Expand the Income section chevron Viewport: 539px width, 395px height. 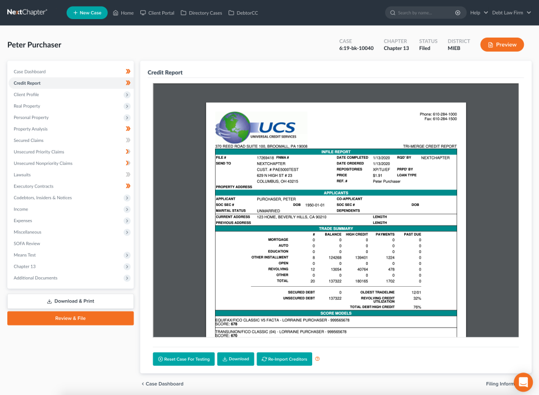tap(128, 209)
